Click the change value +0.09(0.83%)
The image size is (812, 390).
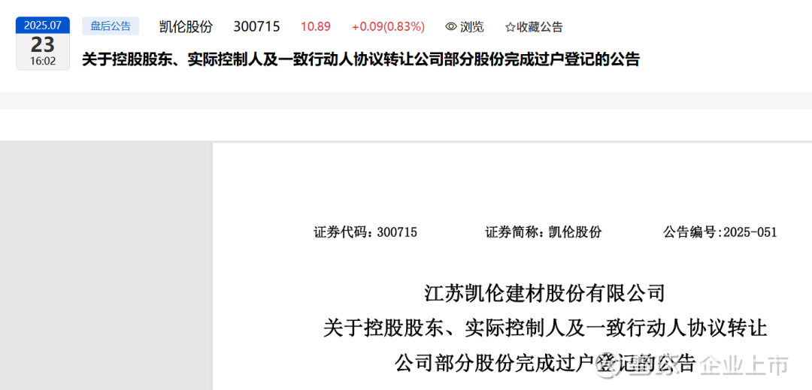pyautogui.click(x=389, y=27)
